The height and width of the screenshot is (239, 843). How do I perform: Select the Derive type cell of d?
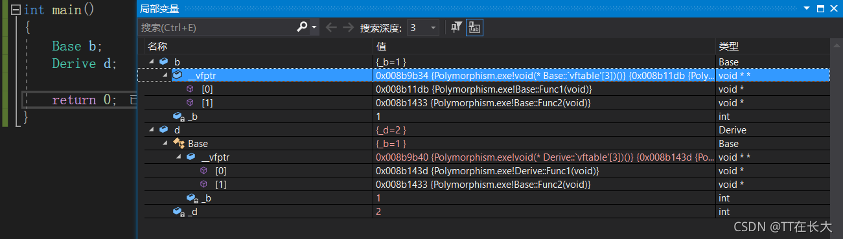[732, 130]
